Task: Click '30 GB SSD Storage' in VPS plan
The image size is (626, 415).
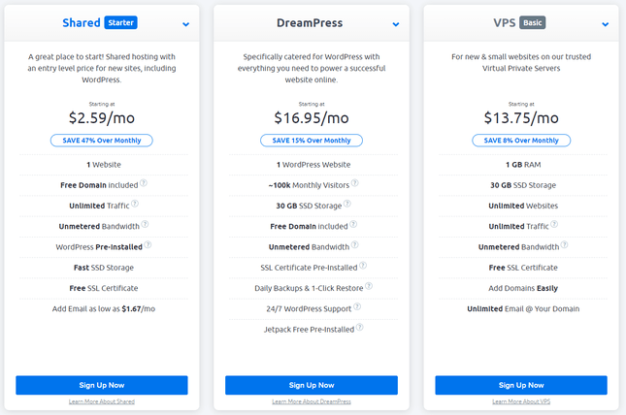Action: coord(523,185)
